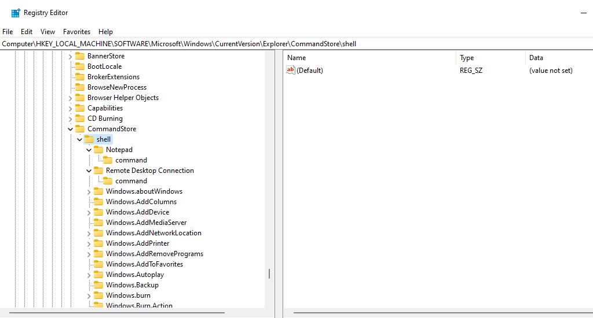Click folder icon of Notepad's command key
The width and height of the screenshot is (593, 318).
click(108, 160)
